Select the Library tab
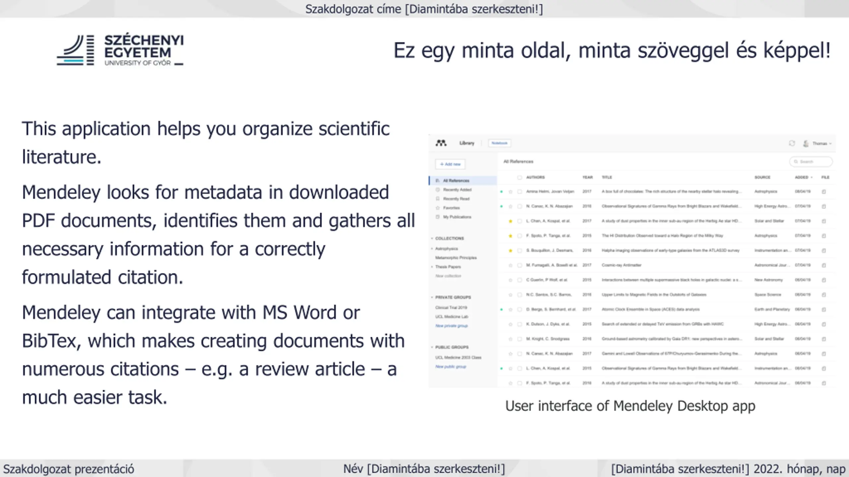This screenshot has height=477, width=849. tap(467, 143)
